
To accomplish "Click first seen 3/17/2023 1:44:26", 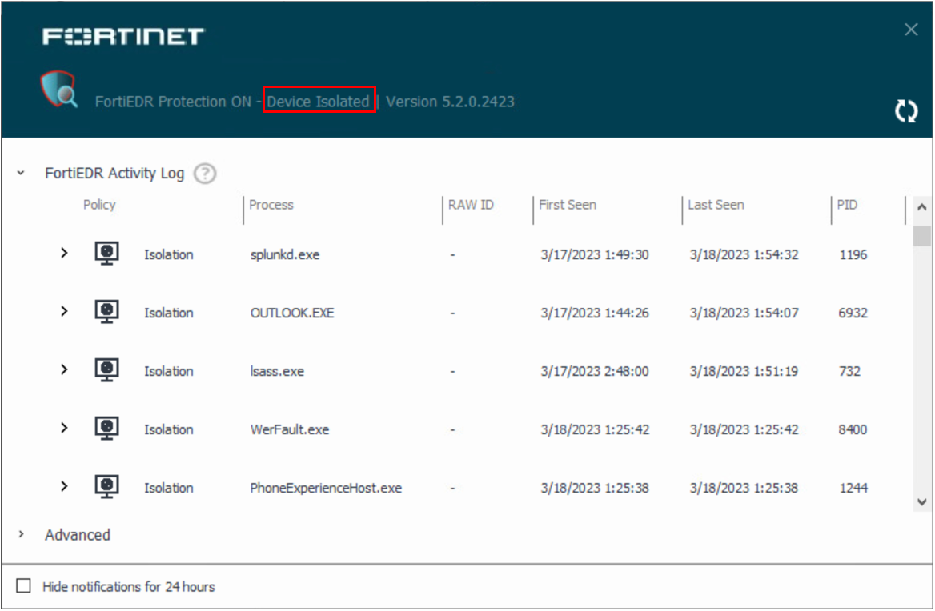I will click(x=595, y=313).
